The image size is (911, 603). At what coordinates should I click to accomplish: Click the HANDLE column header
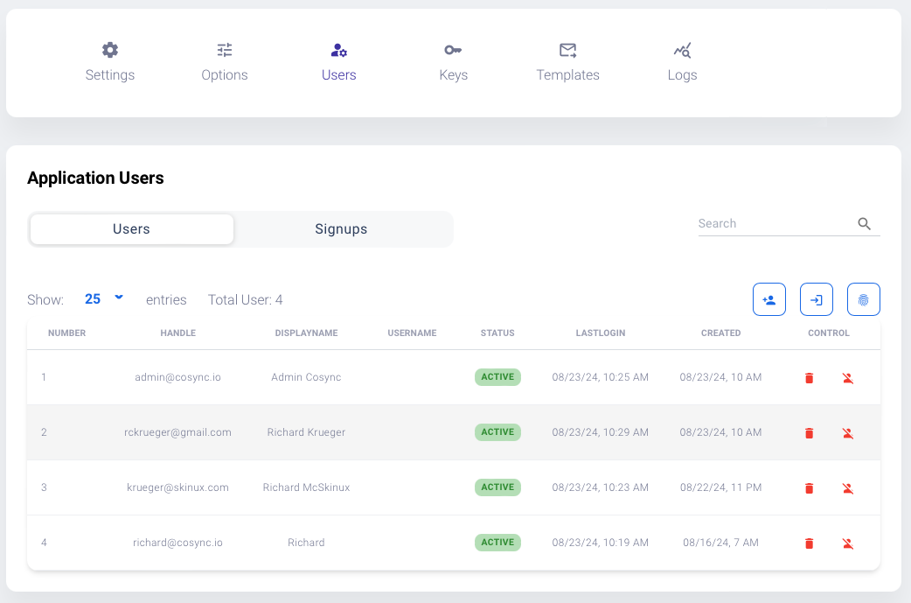pos(177,333)
